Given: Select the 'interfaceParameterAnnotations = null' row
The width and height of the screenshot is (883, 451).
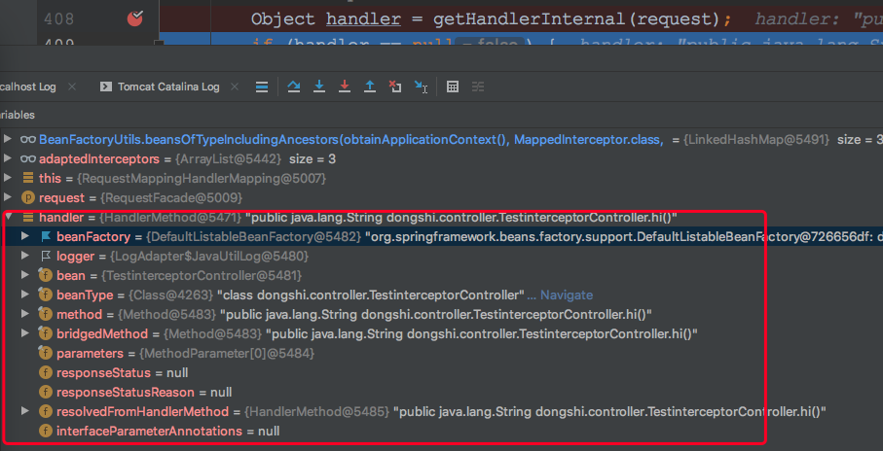Looking at the screenshot, I should pos(442,432).
